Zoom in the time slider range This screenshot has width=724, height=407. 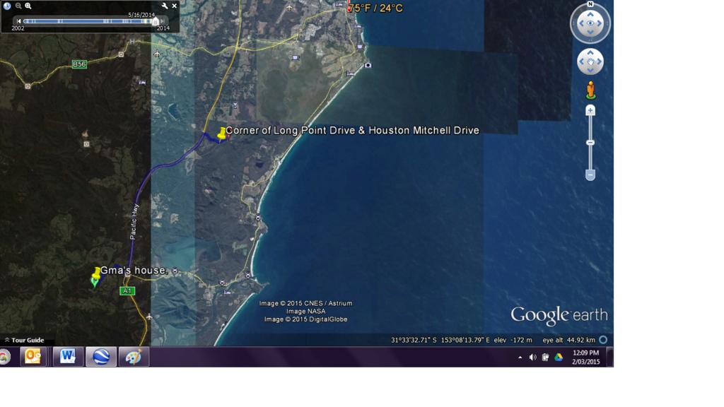pyautogui.click(x=28, y=6)
